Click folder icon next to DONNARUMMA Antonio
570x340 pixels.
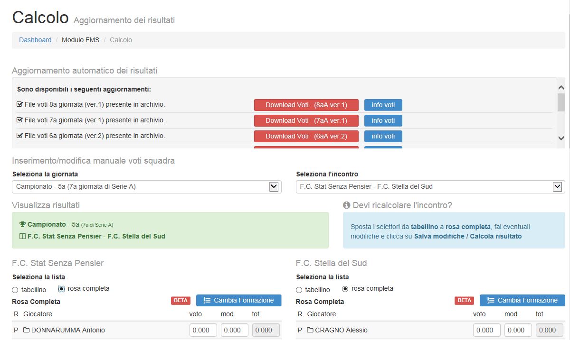coord(26,330)
